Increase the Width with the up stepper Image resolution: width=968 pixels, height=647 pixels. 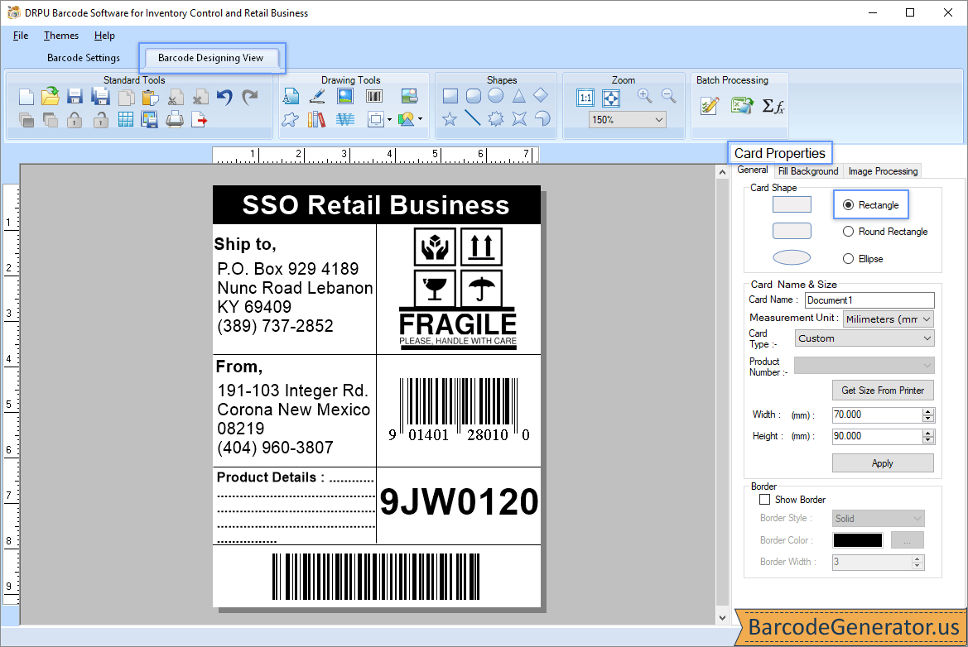click(x=928, y=411)
